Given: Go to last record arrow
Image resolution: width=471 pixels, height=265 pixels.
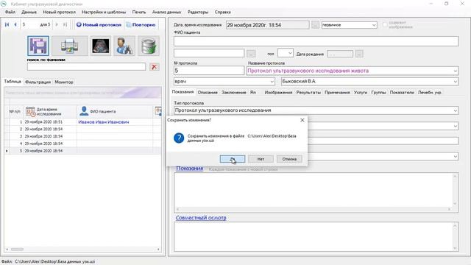Looking at the screenshot, I should [65, 24].
